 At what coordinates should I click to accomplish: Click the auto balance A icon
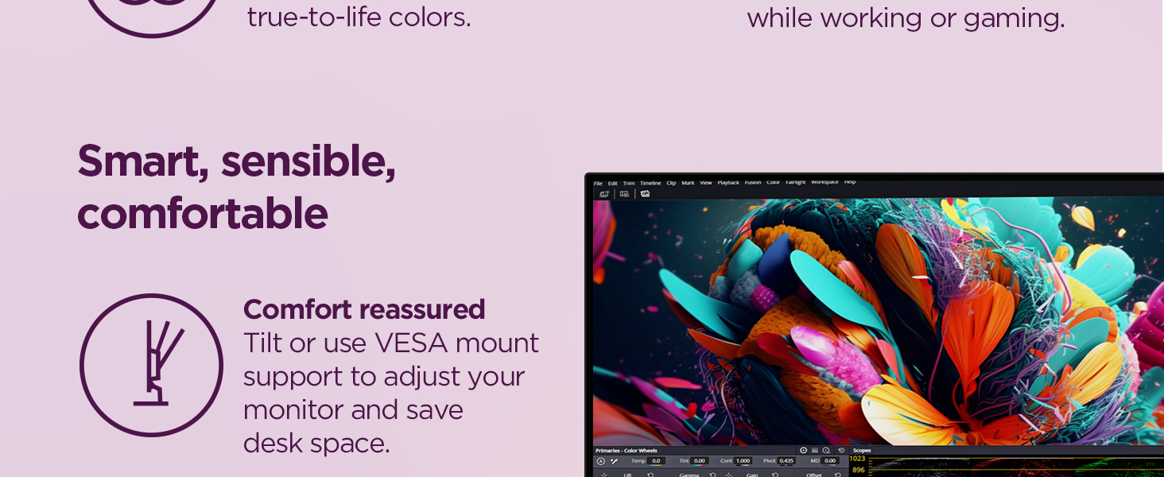601,461
